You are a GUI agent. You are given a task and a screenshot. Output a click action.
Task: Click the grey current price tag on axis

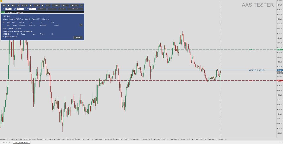pyautogui.click(x=280, y=73)
